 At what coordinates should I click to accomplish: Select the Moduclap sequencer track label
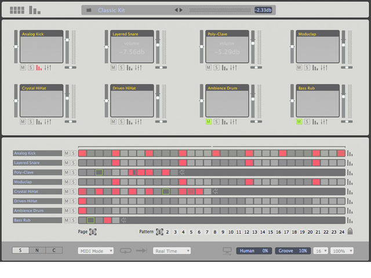click(x=37, y=182)
